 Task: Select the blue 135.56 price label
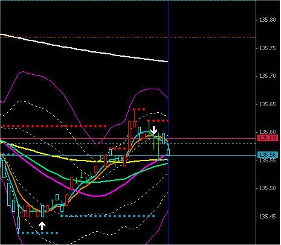(268, 154)
